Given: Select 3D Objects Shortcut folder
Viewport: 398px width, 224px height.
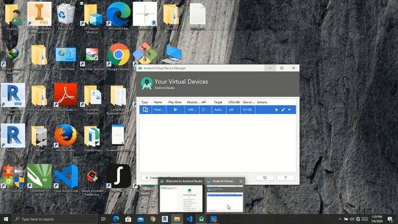Looking at the screenshot, I should click(x=92, y=18).
